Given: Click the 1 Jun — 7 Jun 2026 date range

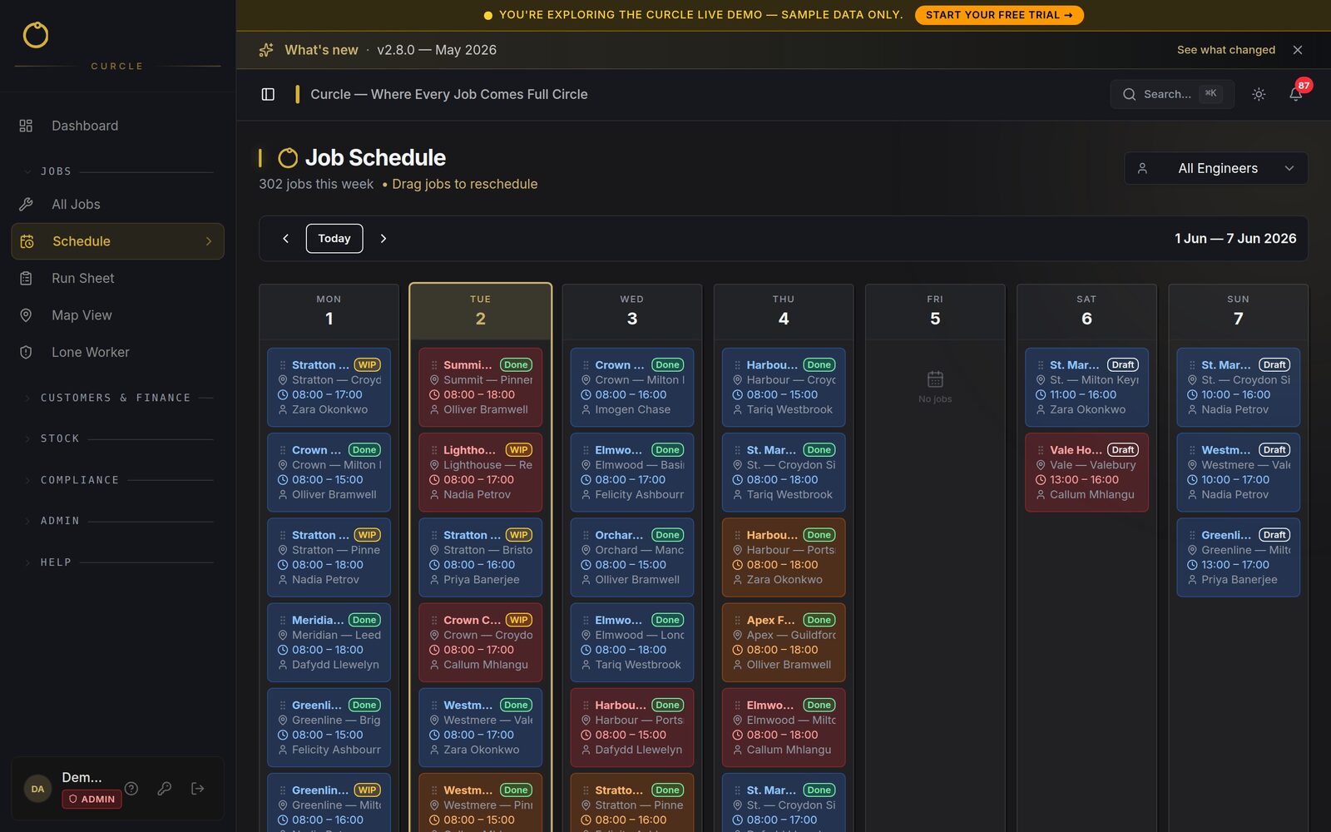Looking at the screenshot, I should [1235, 238].
